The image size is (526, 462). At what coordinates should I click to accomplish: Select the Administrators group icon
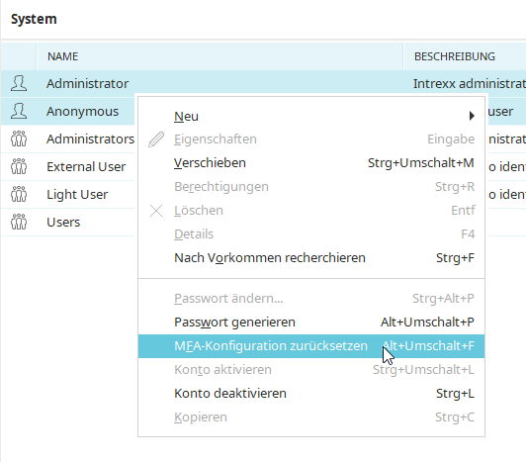tap(19, 139)
